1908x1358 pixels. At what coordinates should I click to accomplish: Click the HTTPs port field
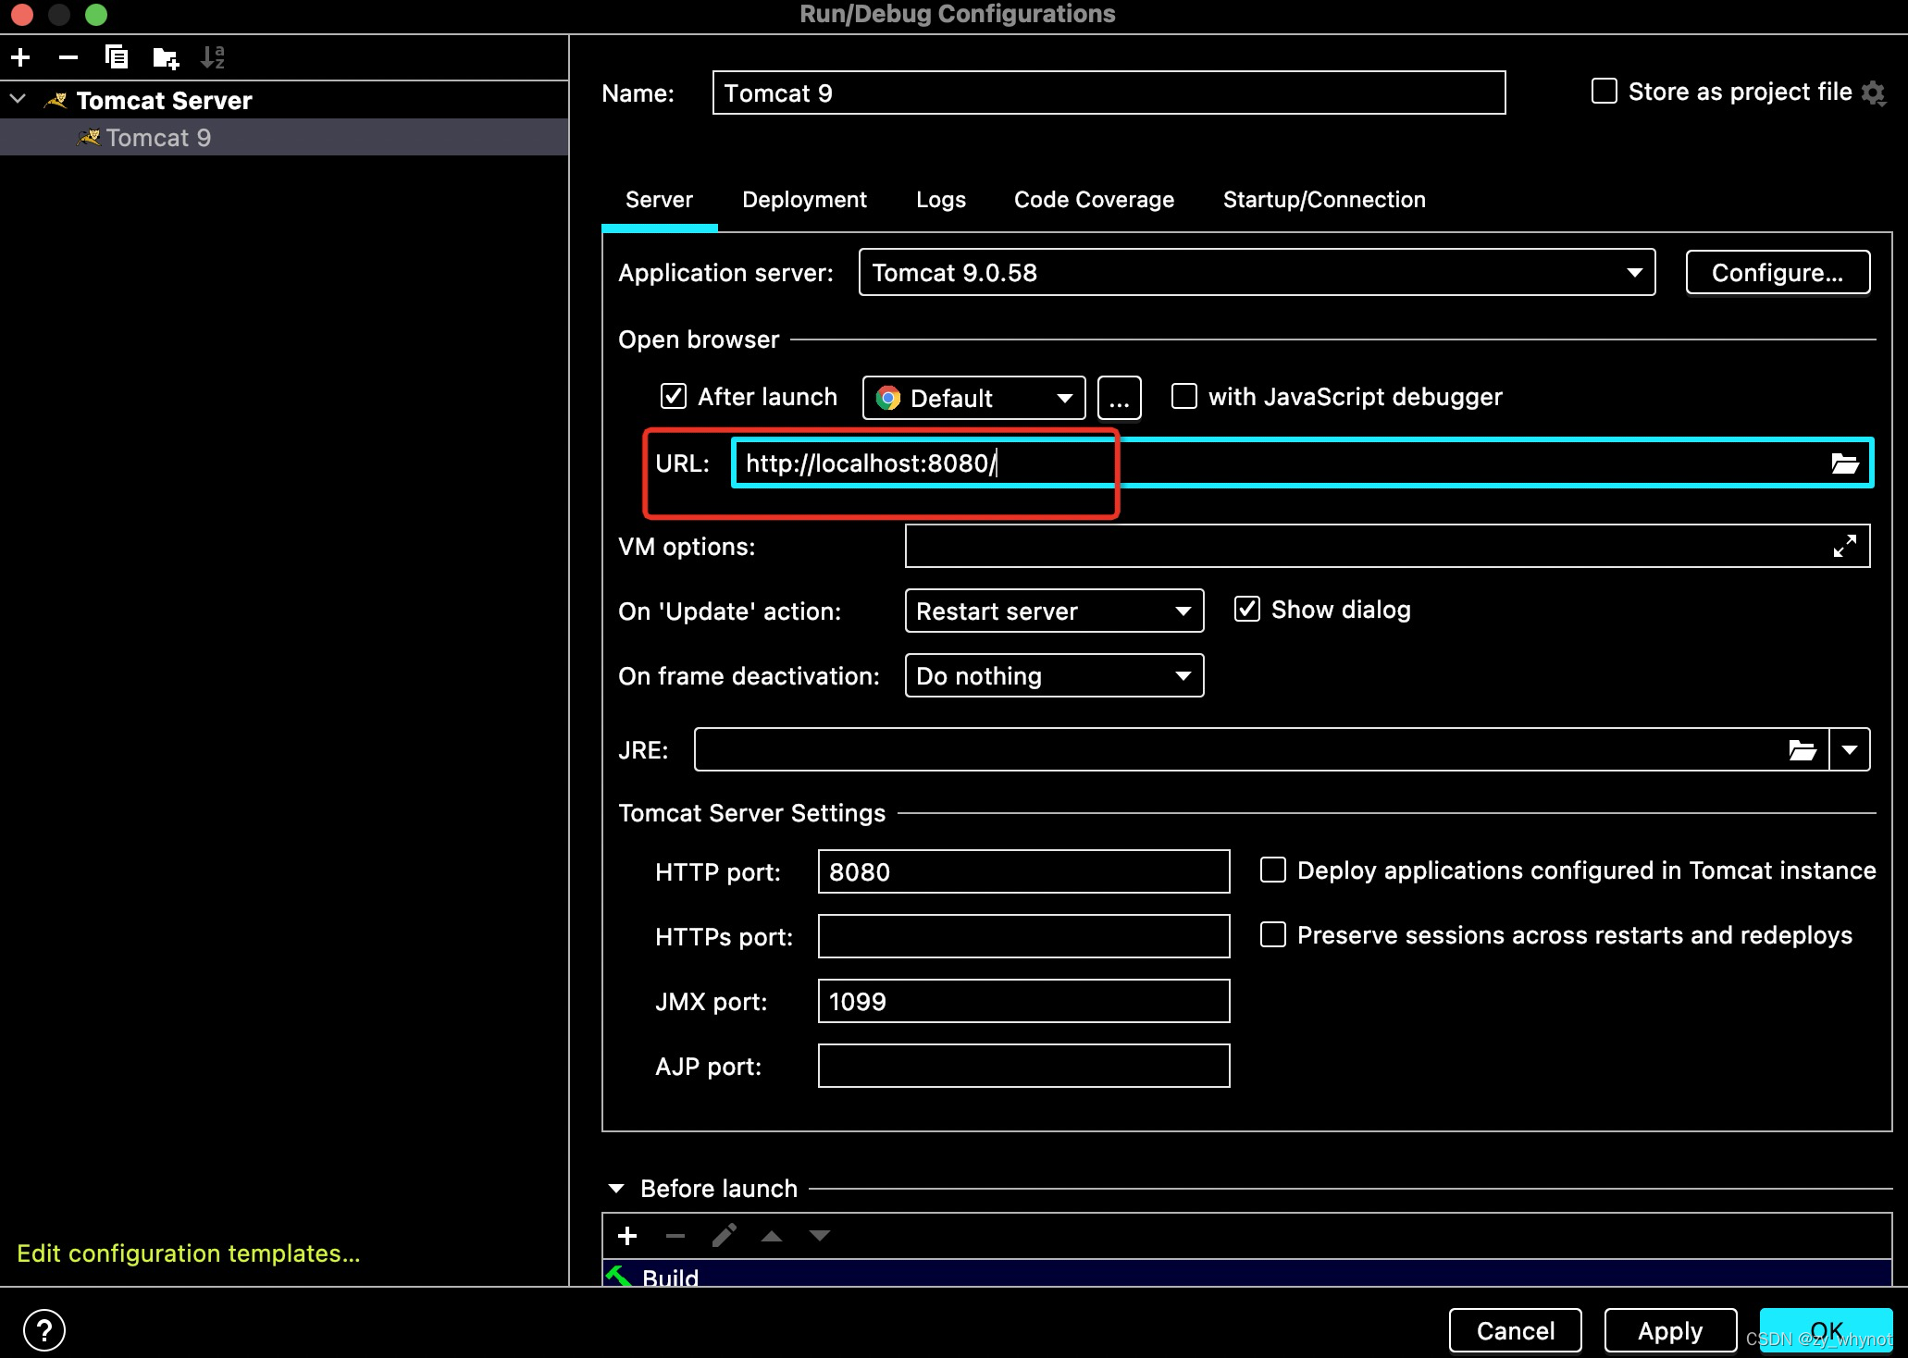tap(1023, 936)
